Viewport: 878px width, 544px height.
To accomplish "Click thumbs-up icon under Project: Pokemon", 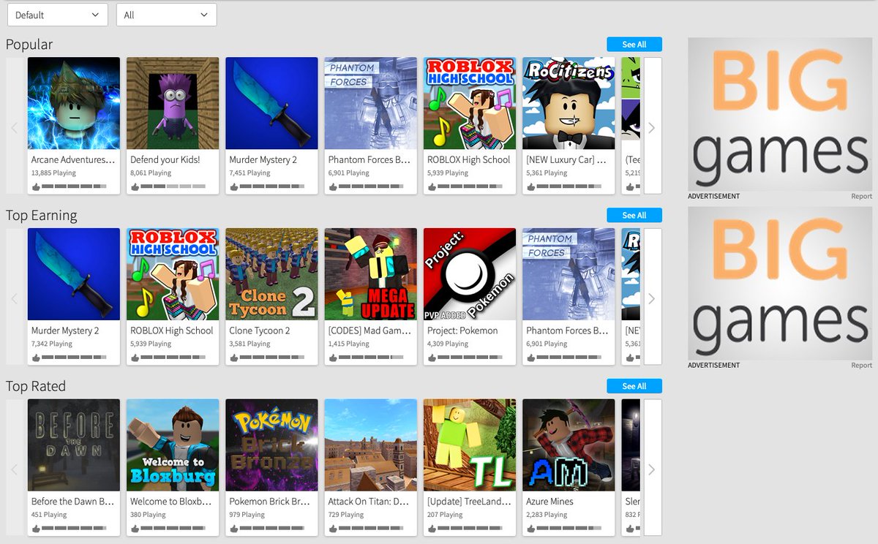I will point(432,358).
